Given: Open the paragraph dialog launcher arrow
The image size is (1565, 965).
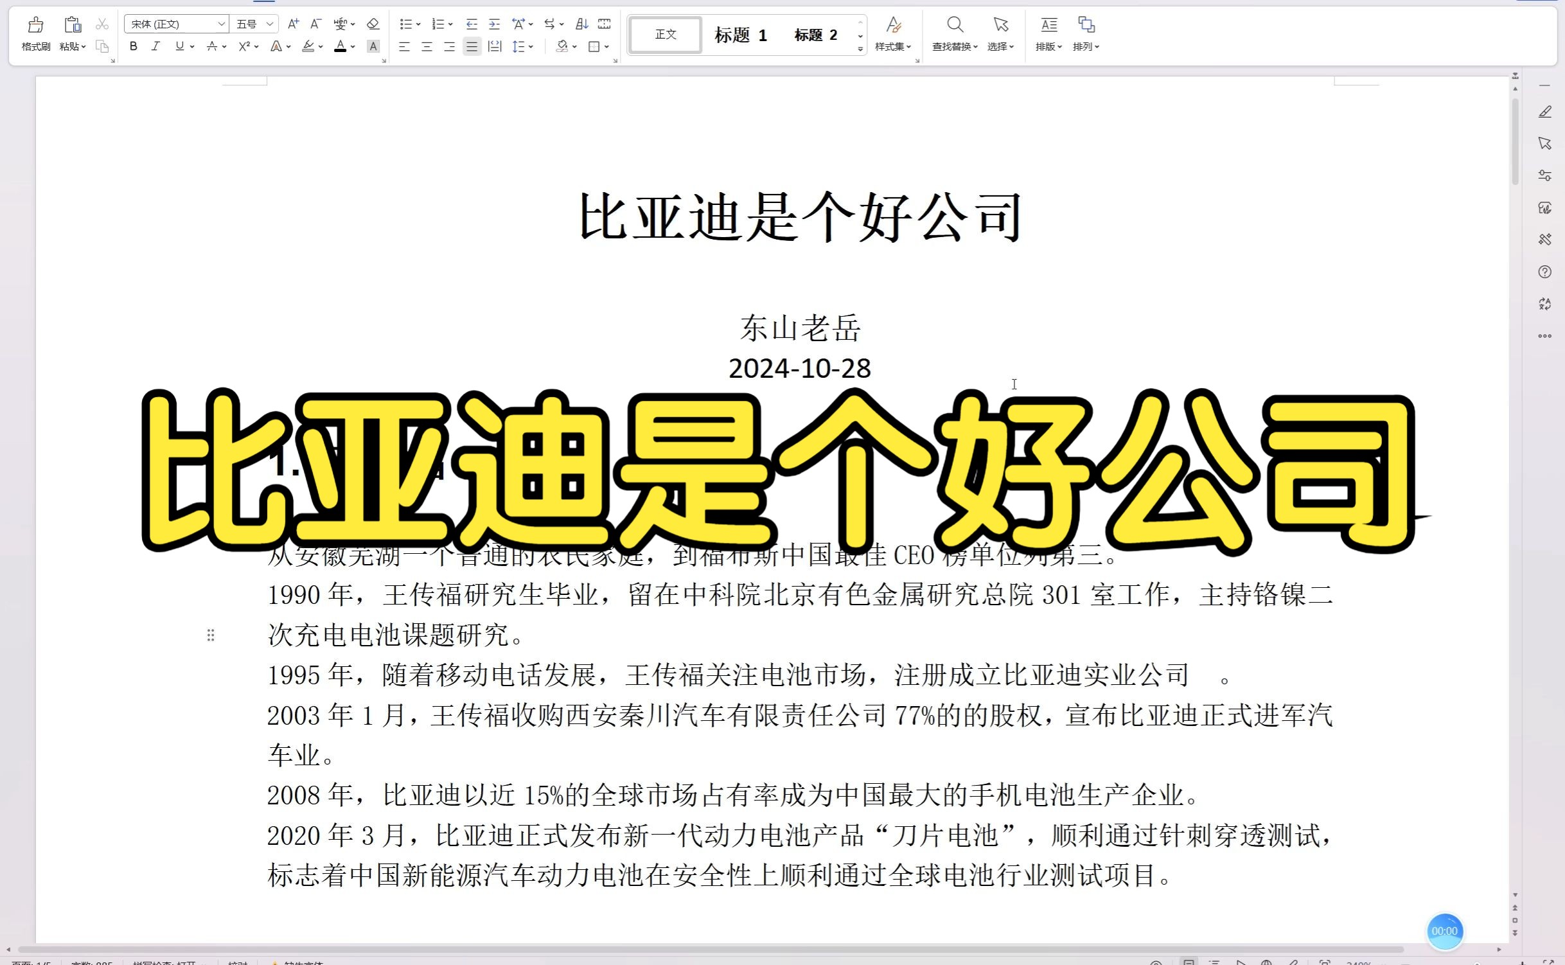Looking at the screenshot, I should [615, 61].
